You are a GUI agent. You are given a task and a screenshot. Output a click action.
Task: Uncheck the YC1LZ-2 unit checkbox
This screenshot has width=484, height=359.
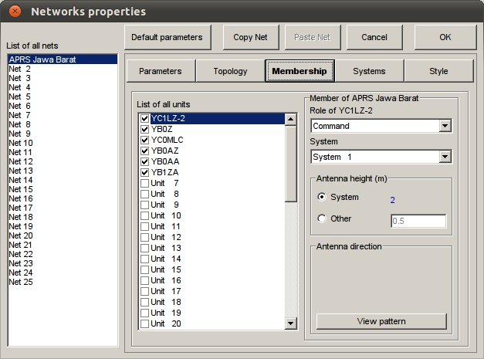[x=144, y=119]
